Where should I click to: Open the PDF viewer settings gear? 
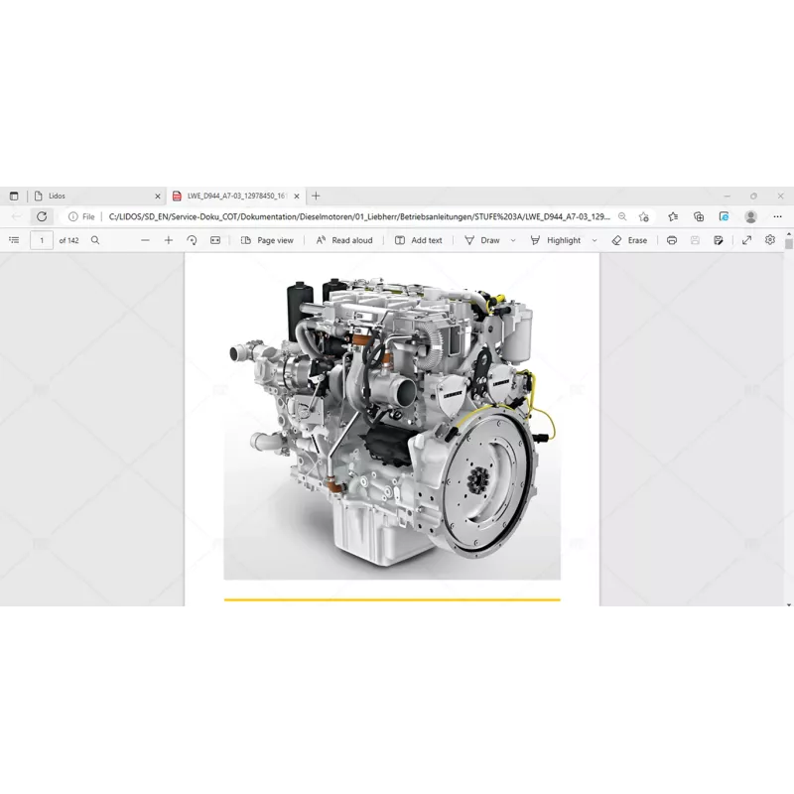pos(770,239)
